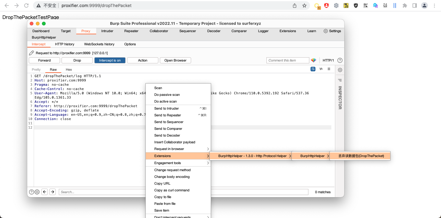Choose Send to Intruder from context menu
The width and height of the screenshot is (441, 218).
pyautogui.click(x=178, y=108)
